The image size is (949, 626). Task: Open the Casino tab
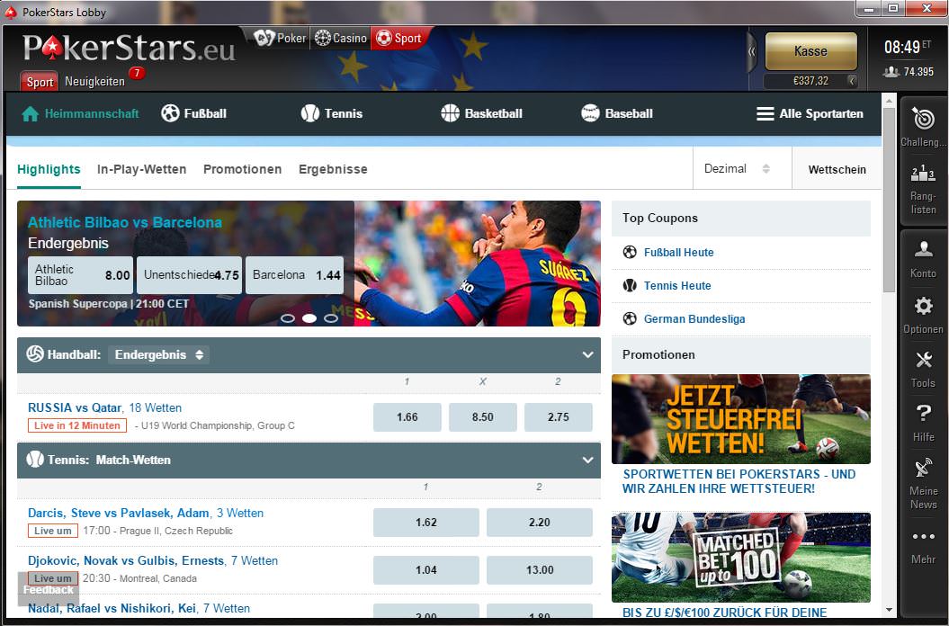click(340, 38)
